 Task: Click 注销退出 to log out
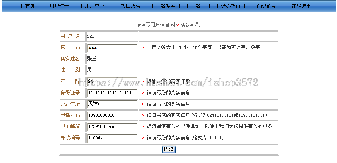tap(301, 6)
